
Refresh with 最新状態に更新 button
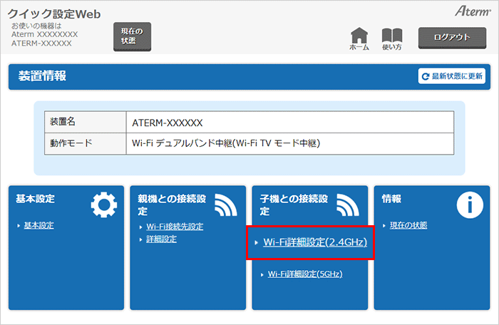[451, 76]
